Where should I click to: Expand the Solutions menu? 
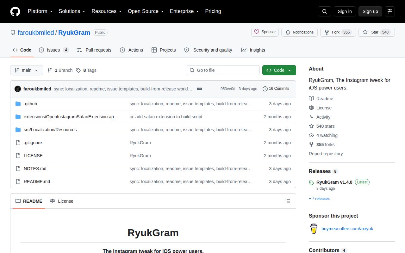(x=72, y=11)
